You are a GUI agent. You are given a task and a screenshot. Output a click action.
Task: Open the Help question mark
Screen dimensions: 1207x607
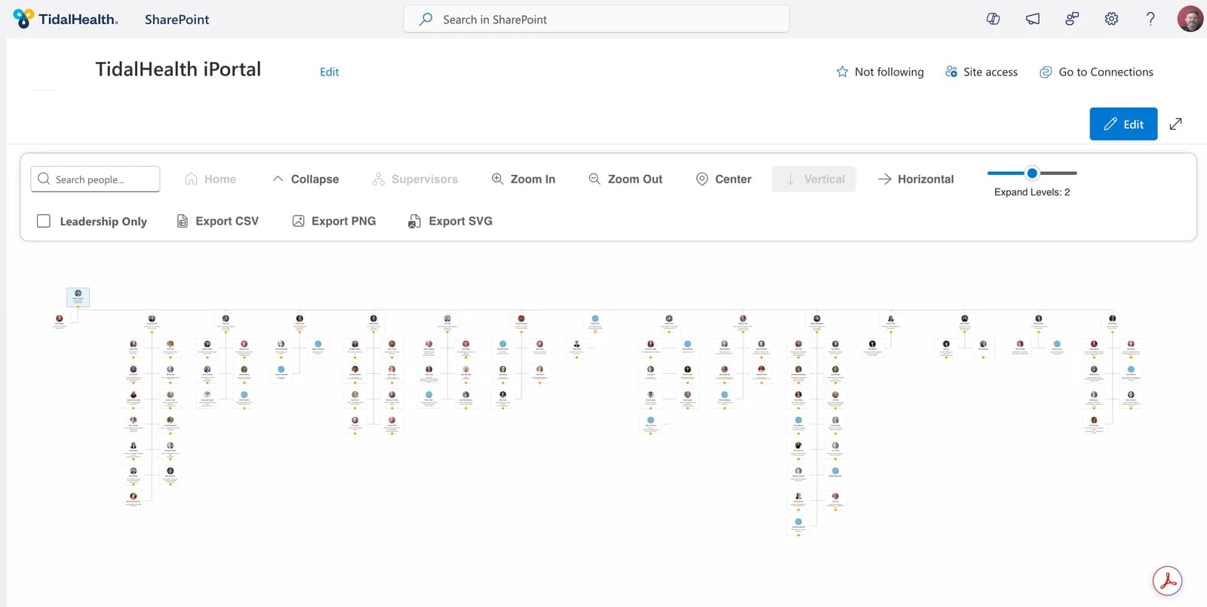pos(1150,19)
